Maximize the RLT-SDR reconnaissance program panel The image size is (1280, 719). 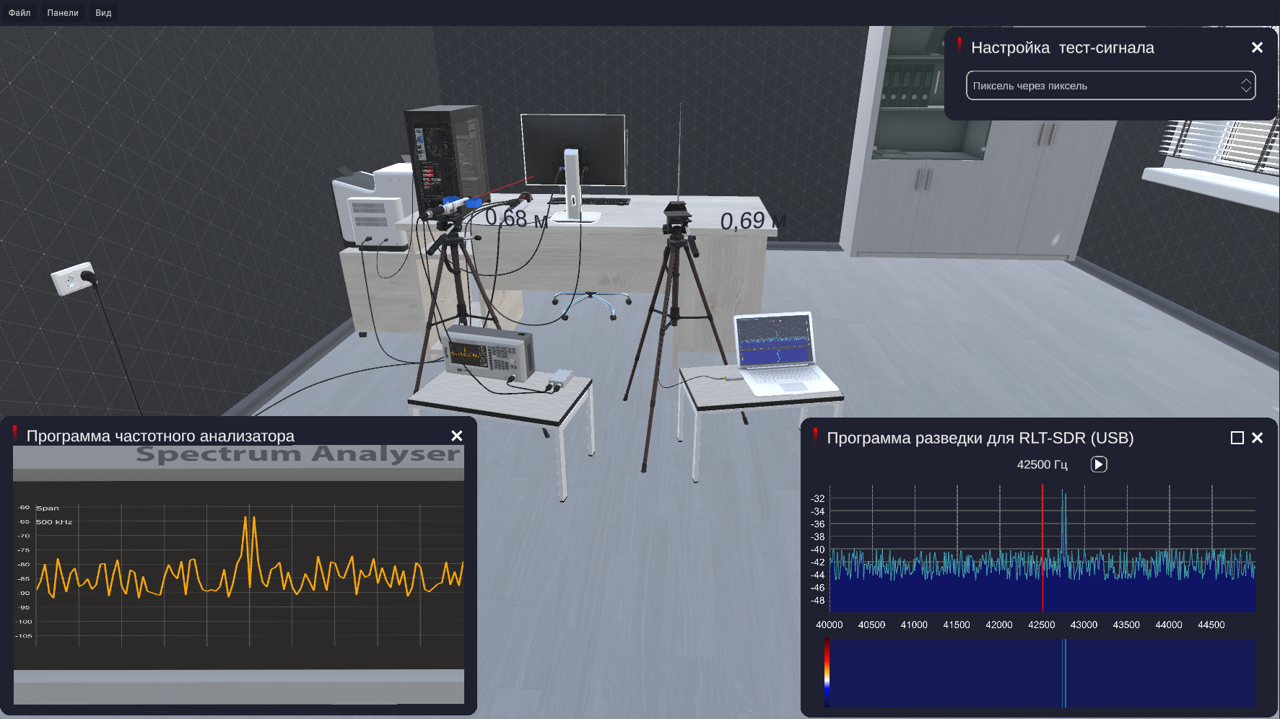coord(1237,438)
